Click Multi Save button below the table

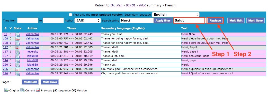click(x=50, y=82)
